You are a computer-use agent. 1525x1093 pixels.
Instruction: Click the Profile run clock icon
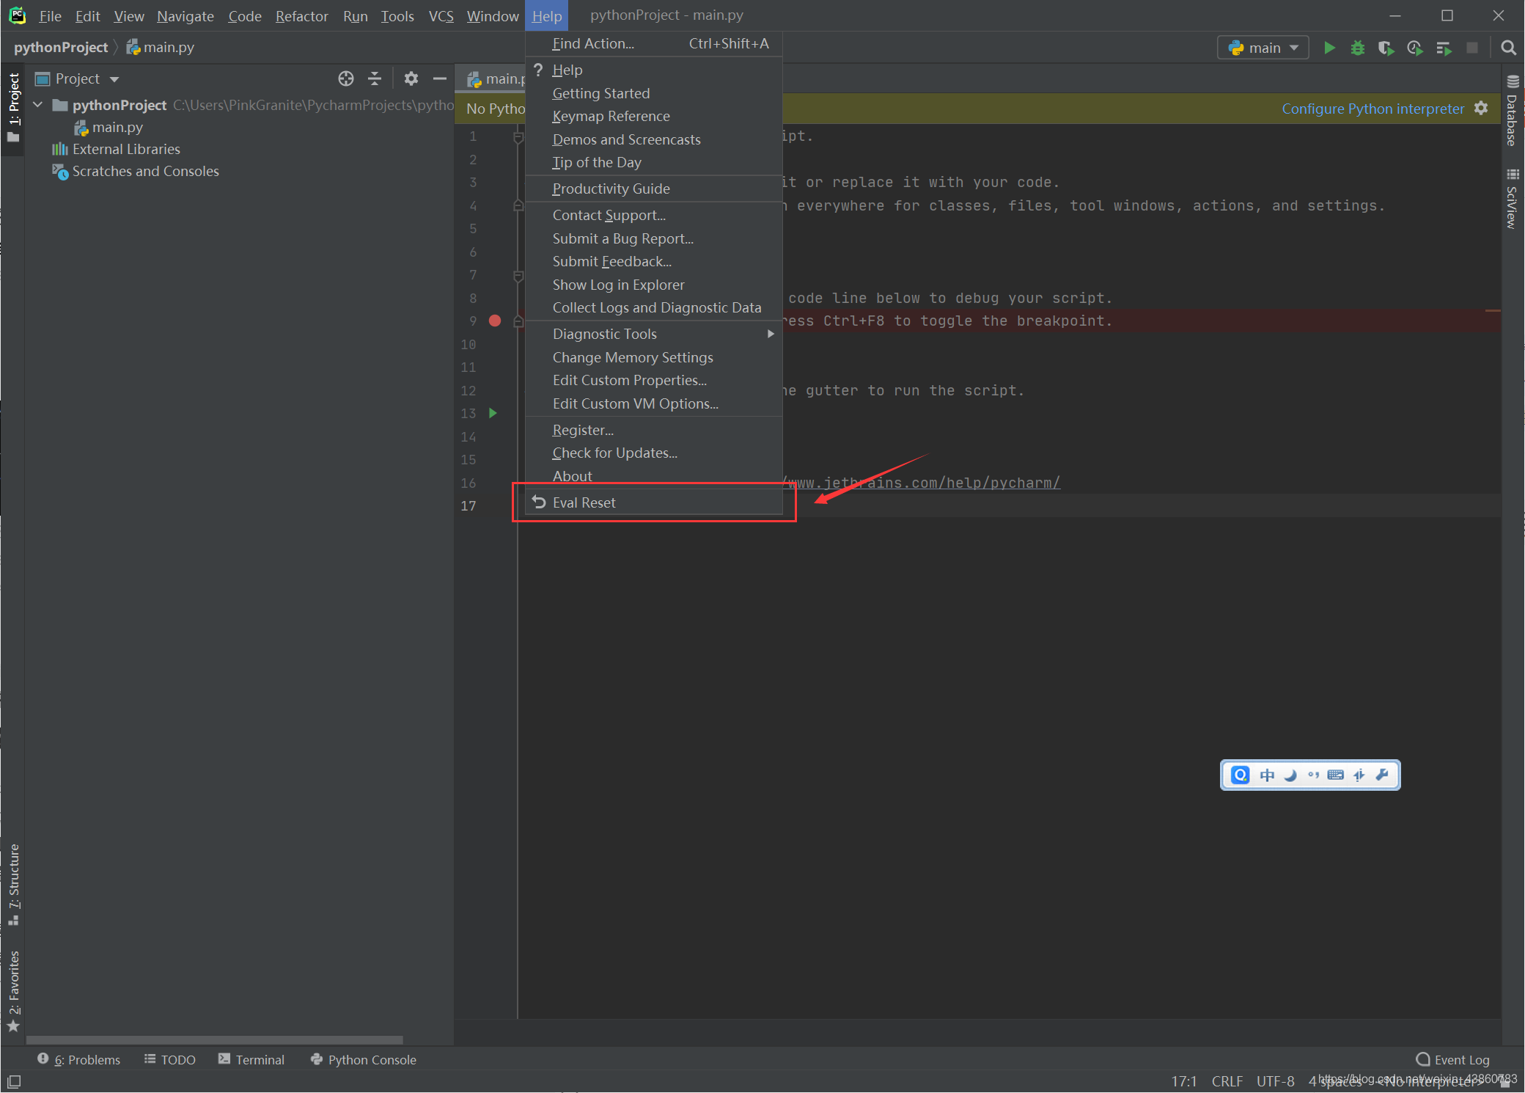click(1415, 48)
